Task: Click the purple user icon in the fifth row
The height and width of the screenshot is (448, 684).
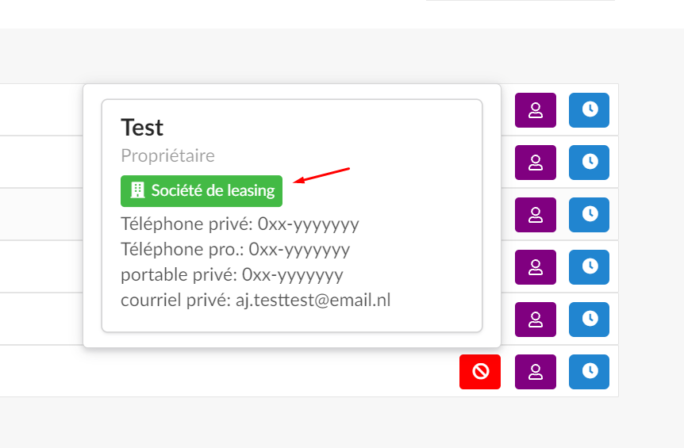Action: click(x=536, y=320)
